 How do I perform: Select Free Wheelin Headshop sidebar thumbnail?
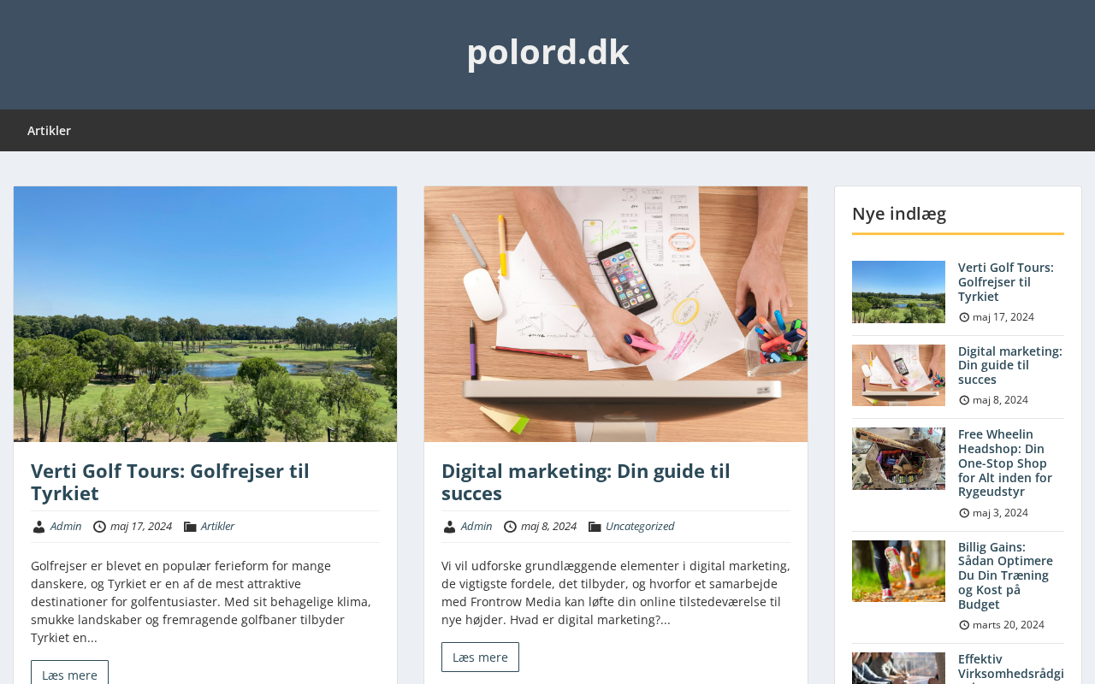pyautogui.click(x=898, y=458)
